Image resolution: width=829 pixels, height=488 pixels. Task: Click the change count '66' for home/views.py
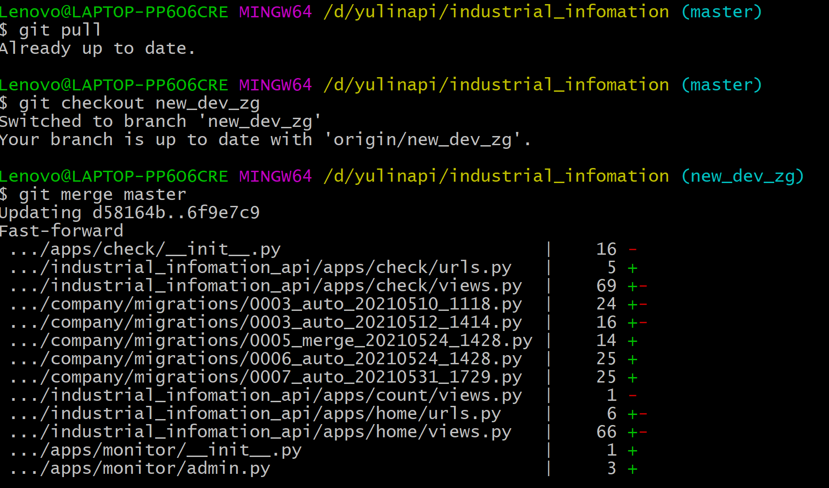(606, 432)
